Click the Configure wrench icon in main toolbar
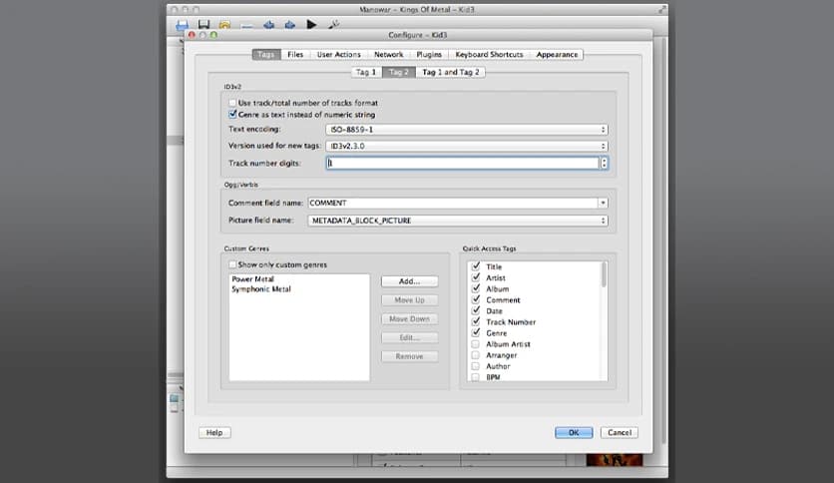 coord(333,25)
